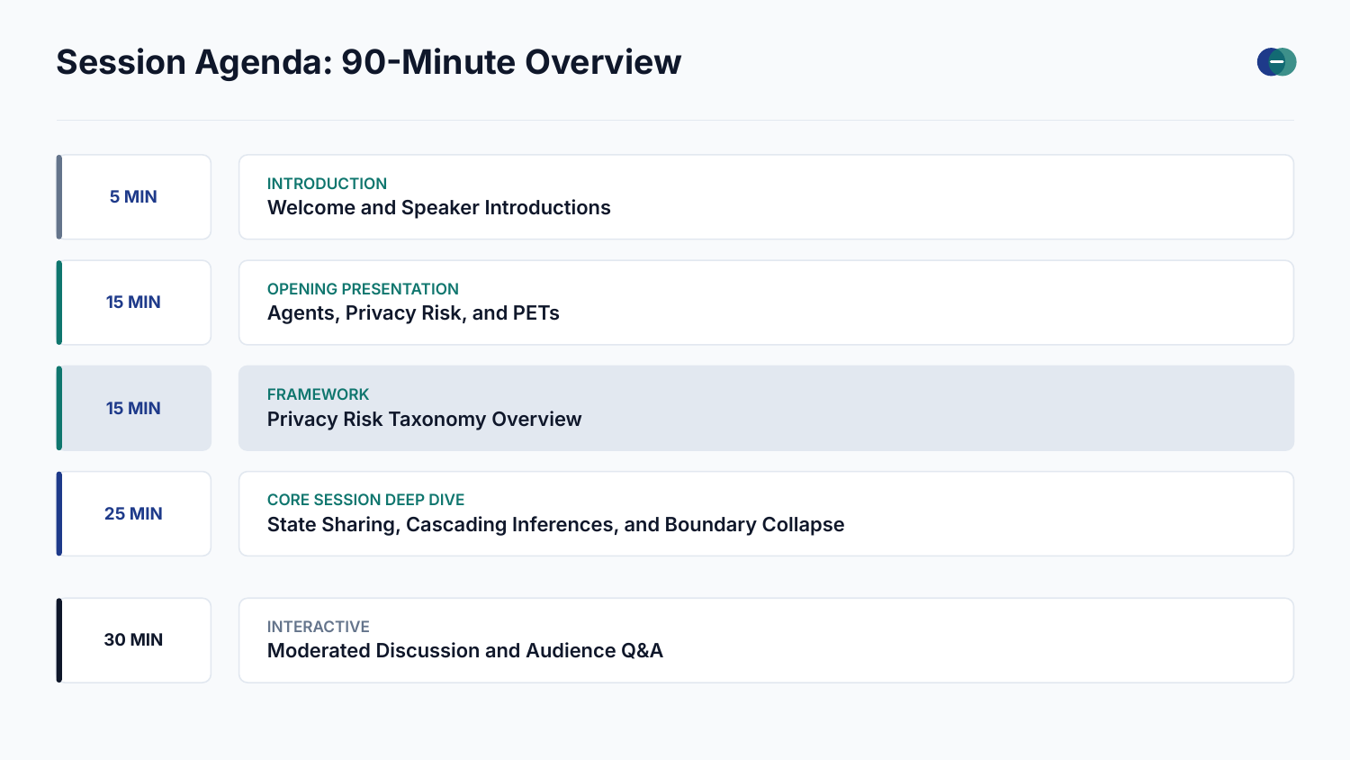The width and height of the screenshot is (1350, 760).
Task: Select the '30 MIN' duration box
Action: (x=134, y=640)
